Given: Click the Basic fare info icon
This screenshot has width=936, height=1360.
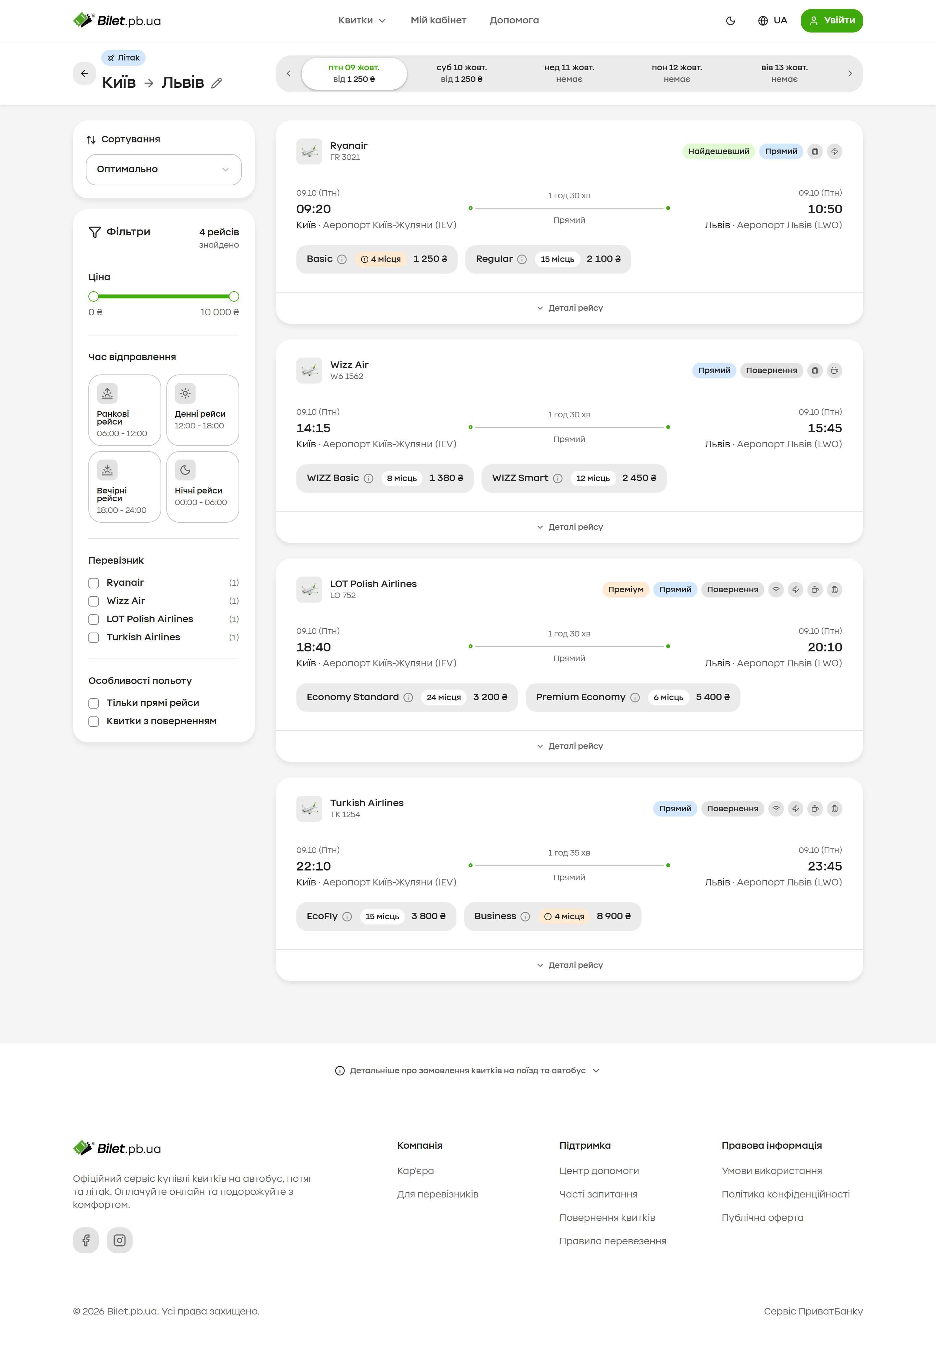Looking at the screenshot, I should (342, 259).
